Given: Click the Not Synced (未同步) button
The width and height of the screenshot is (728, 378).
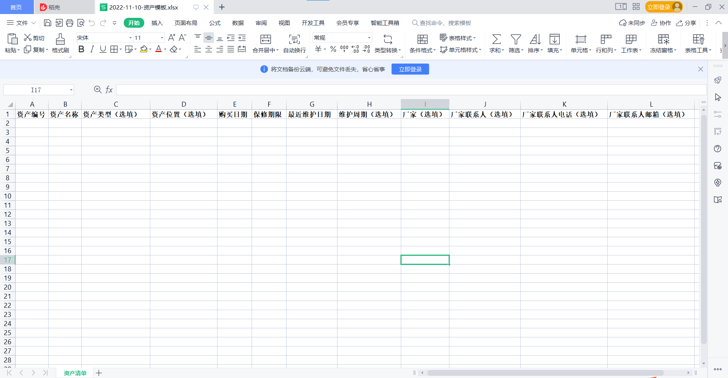Looking at the screenshot, I should tap(632, 23).
